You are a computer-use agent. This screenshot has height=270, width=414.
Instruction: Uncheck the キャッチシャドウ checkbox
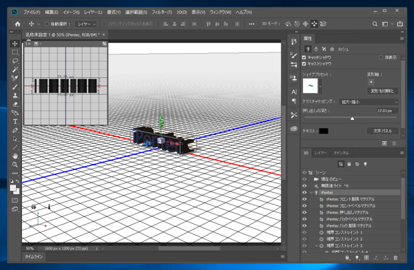304,57
